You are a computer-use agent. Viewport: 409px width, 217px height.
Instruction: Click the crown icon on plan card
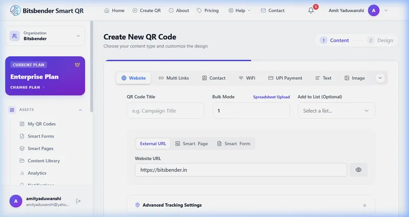coord(77,65)
